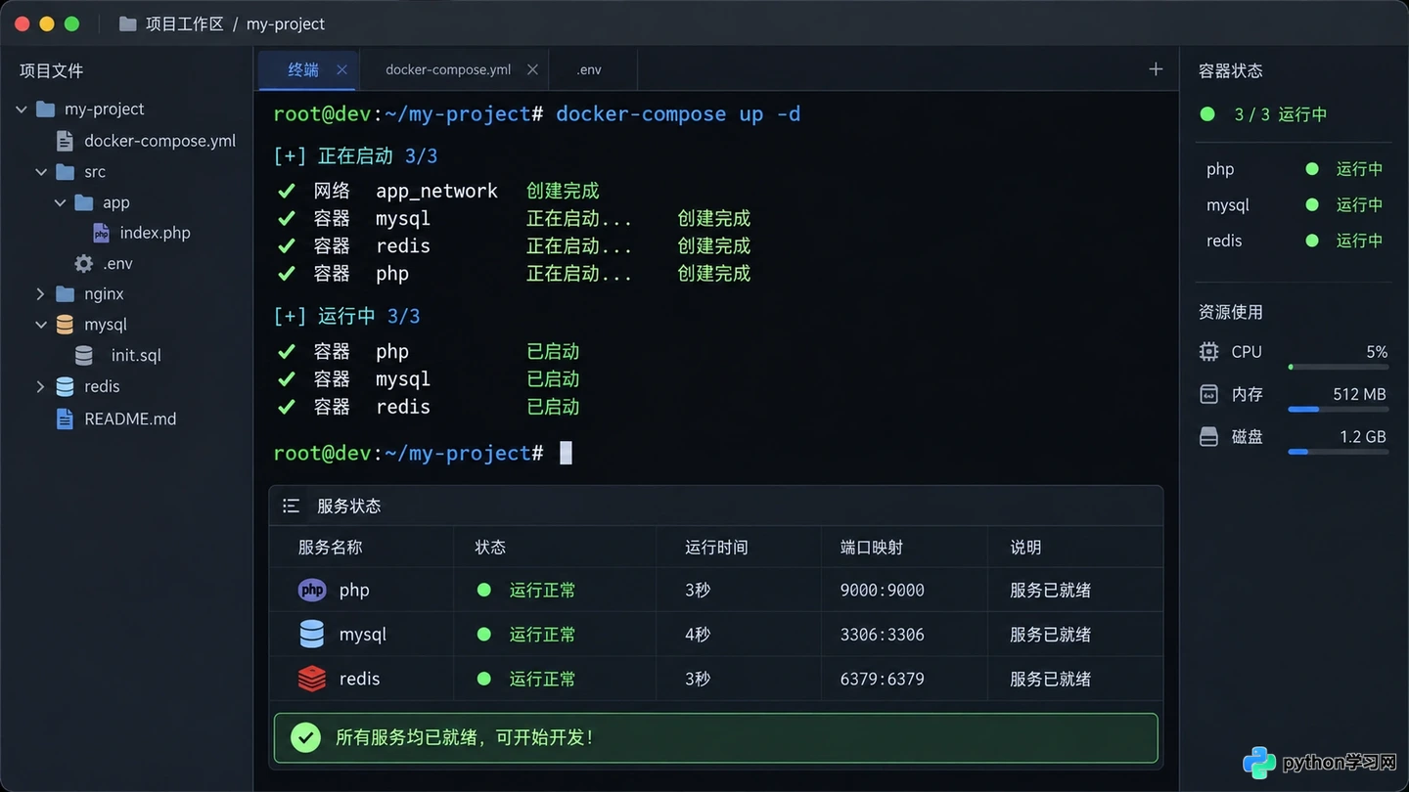Click the php logo in service table
Image resolution: width=1409 pixels, height=792 pixels.
[x=312, y=590]
